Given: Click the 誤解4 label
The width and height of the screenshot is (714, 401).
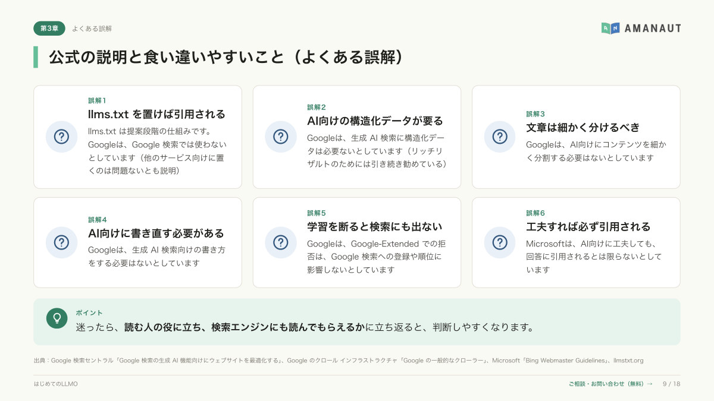Looking at the screenshot, I should [x=98, y=220].
